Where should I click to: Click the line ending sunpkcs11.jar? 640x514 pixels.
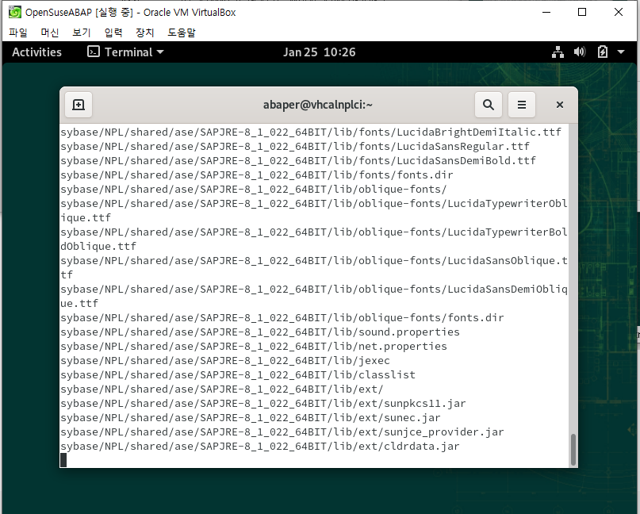pyautogui.click(x=263, y=404)
